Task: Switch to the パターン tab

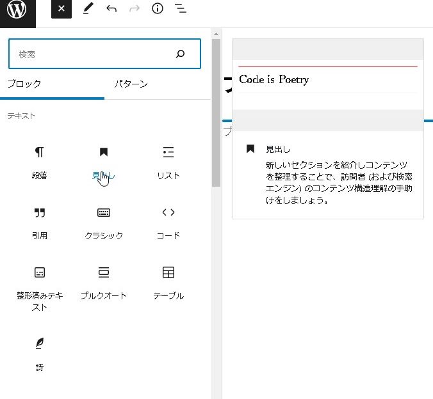Action: (131, 84)
